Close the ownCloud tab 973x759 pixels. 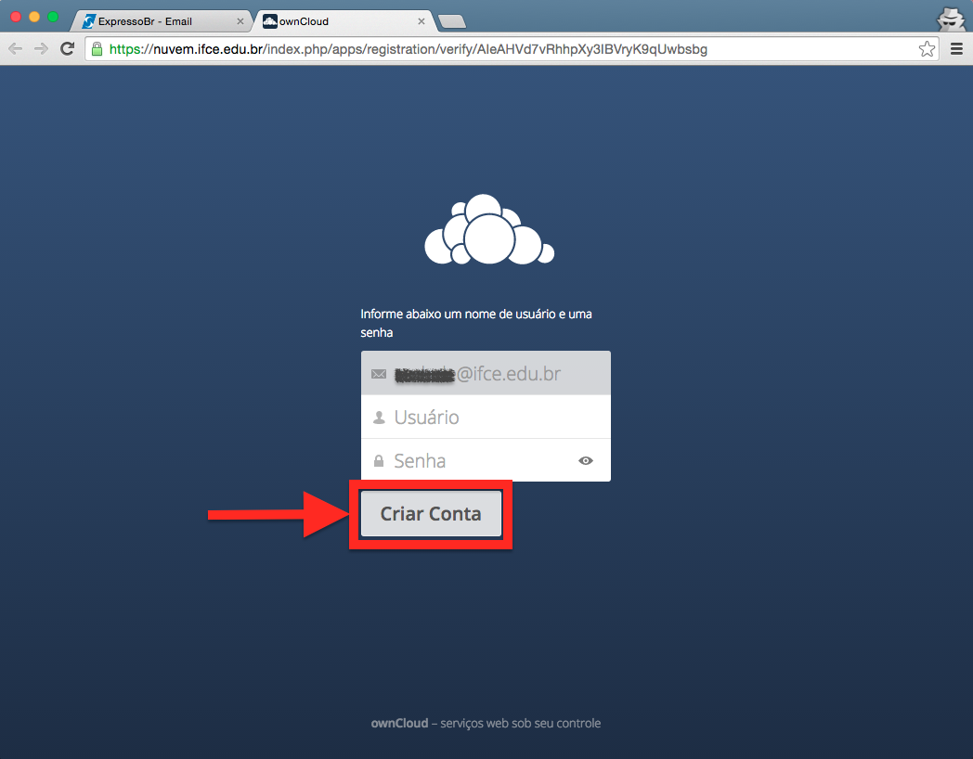pyautogui.click(x=422, y=21)
